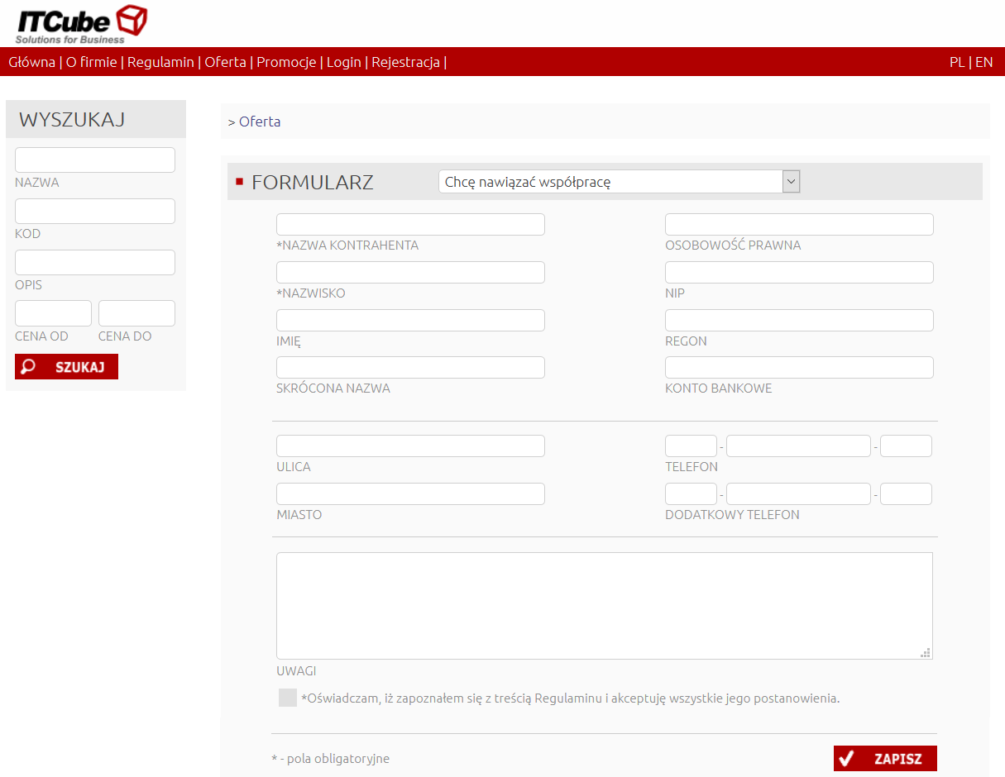Click the UWAGI textarea resize grip
Image resolution: width=1005 pixels, height=777 pixels.
click(926, 653)
